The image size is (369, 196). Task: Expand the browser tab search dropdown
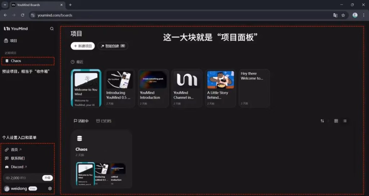coord(5,5)
